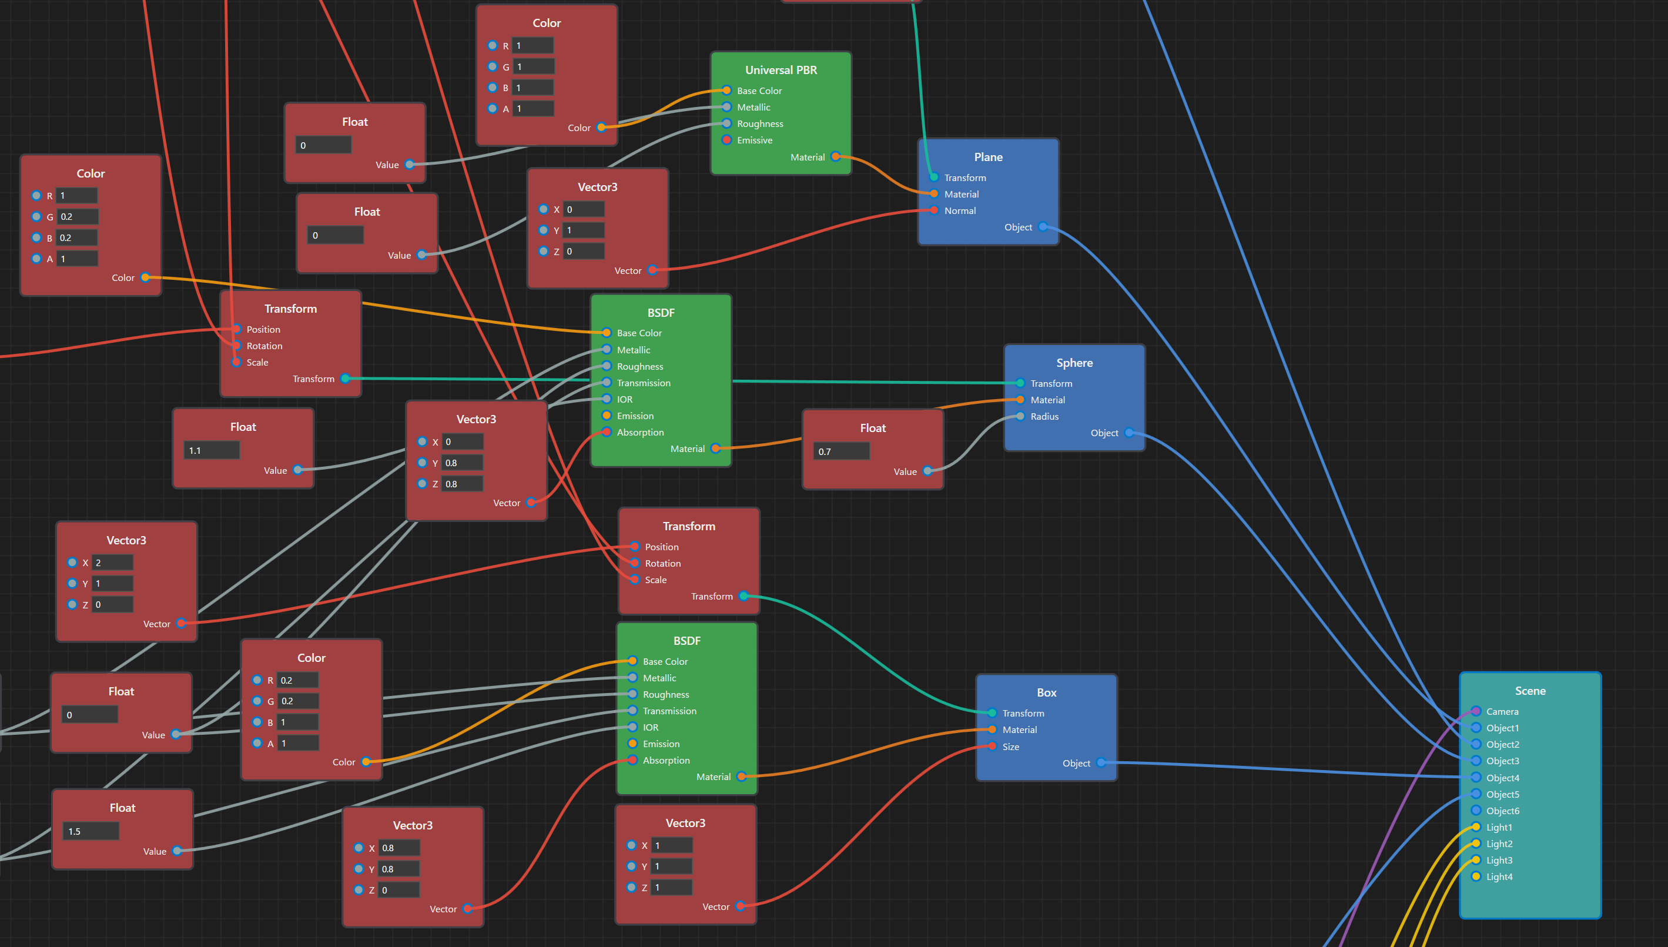Click the Scene node Camera input socket
The width and height of the screenshot is (1668, 947).
point(1475,711)
